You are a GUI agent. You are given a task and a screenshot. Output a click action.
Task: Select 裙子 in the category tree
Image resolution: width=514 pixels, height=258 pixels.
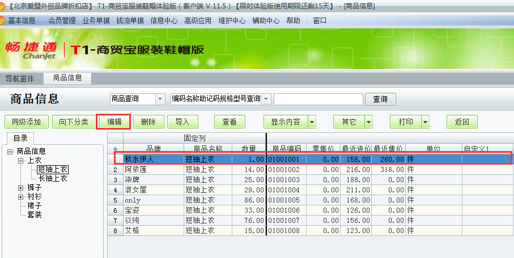[x=35, y=205]
